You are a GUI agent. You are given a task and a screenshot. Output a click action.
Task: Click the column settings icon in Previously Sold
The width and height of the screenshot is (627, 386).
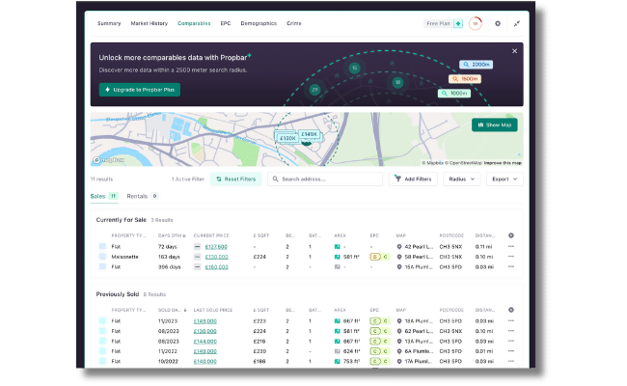[511, 310]
